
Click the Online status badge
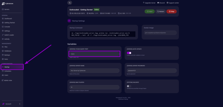tap(96, 10)
